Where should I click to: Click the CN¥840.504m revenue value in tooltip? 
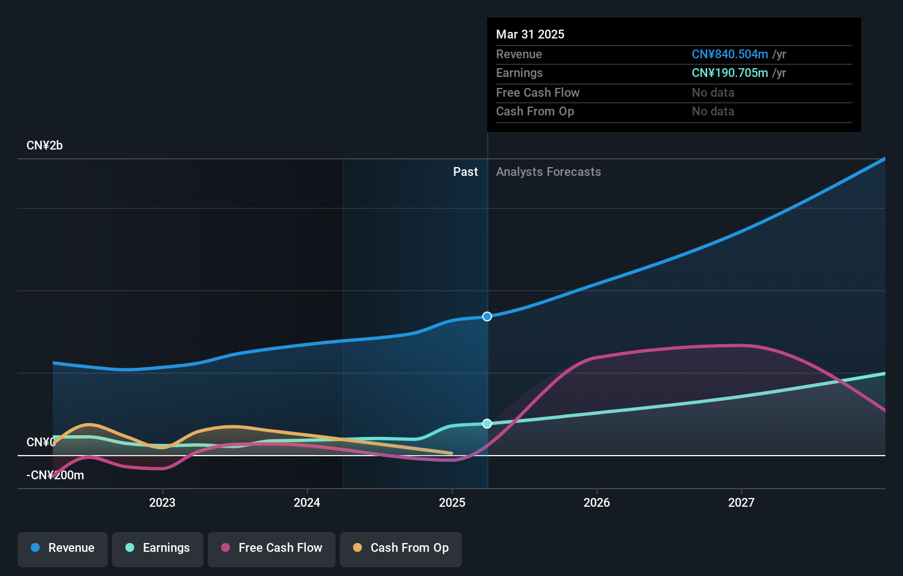730,54
